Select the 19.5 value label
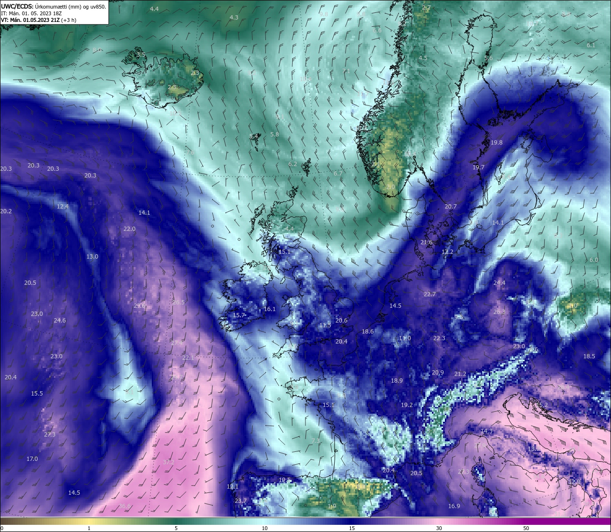The image size is (611, 532). (x=284, y=480)
